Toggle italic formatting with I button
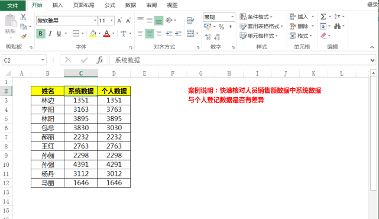This screenshot has height=219, width=379. (50, 34)
